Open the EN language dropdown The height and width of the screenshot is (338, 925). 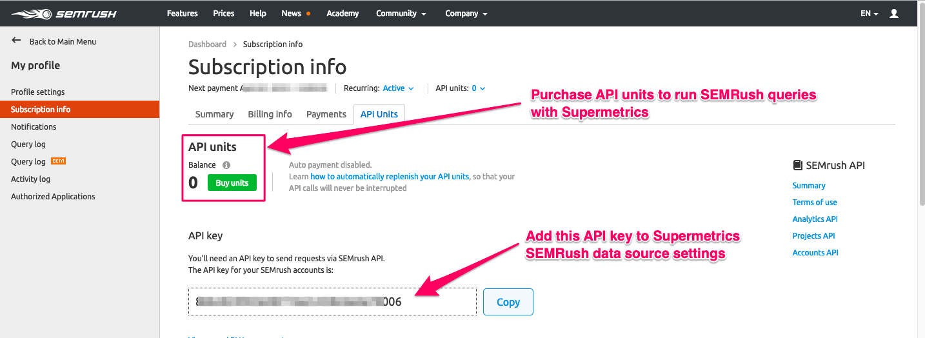(x=869, y=13)
